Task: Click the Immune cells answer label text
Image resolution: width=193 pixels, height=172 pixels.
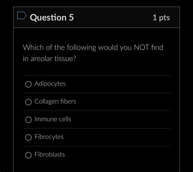Action: pyautogui.click(x=53, y=119)
